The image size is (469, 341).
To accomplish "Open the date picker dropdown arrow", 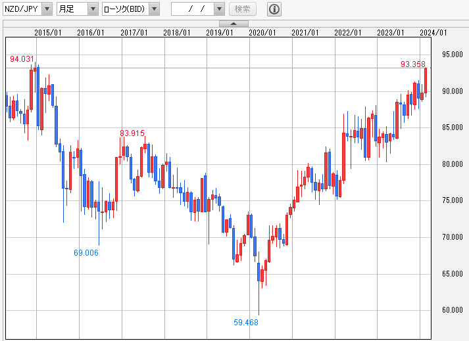I will point(219,9).
